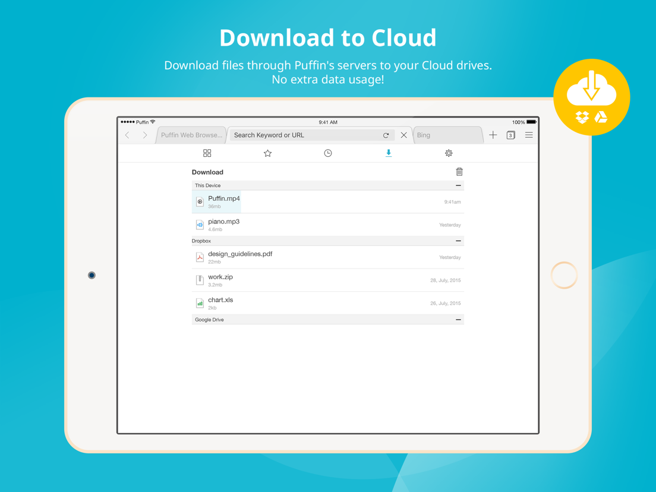Open settings with the gear icon
Screen dimensions: 656x492
[x=449, y=153]
